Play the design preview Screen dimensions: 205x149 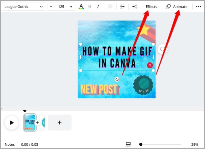click(12, 123)
